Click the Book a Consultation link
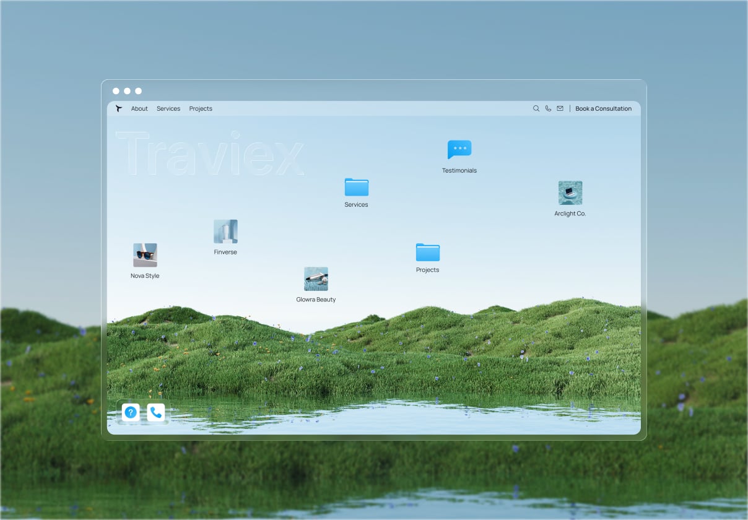 click(x=604, y=109)
